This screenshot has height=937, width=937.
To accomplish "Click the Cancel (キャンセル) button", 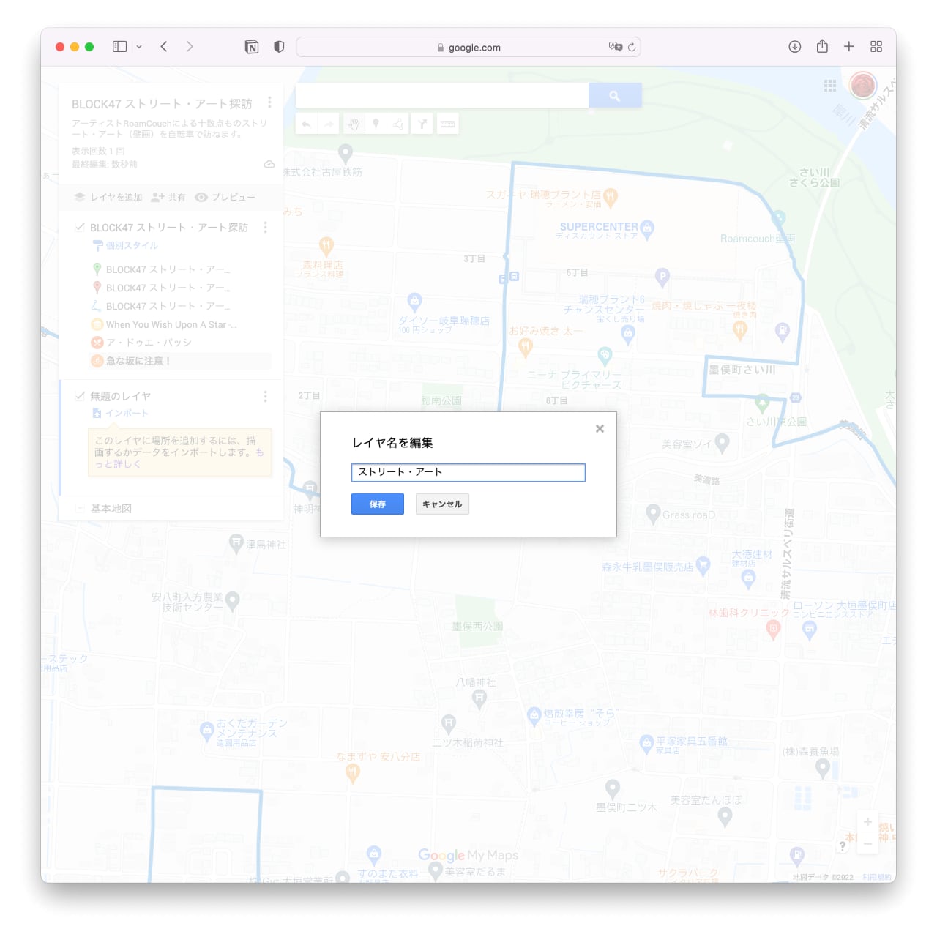I will click(x=442, y=504).
